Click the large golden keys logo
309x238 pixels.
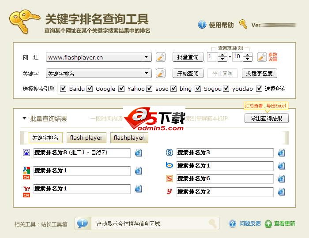click(24, 21)
